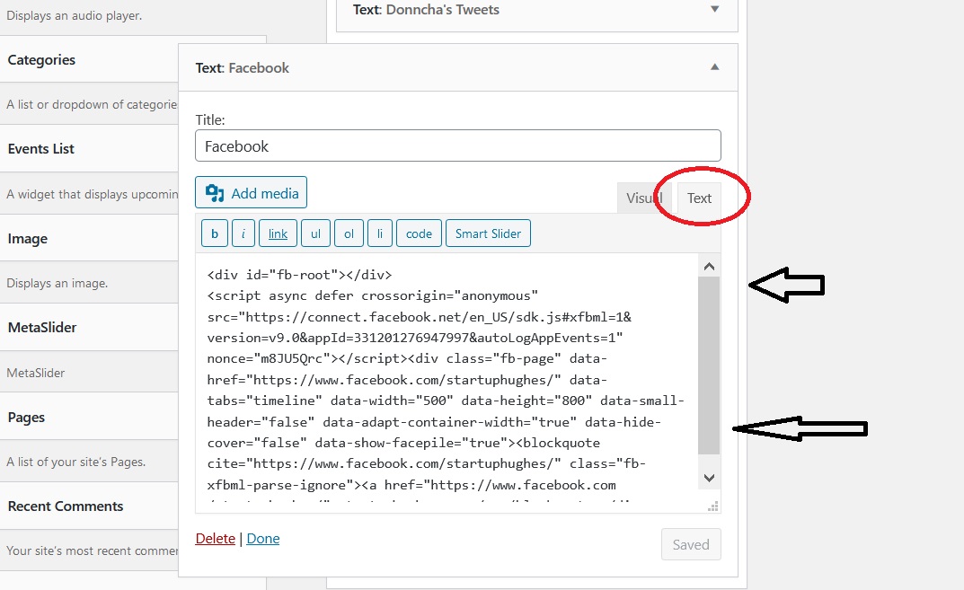The height and width of the screenshot is (590, 964).
Task: Insert code tag with code button
Action: point(419,233)
